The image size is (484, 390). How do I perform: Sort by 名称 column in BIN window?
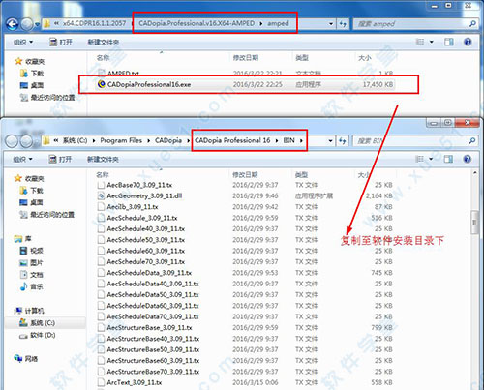pos(103,175)
